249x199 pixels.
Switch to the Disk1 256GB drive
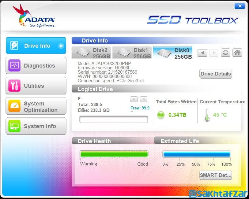(132, 52)
